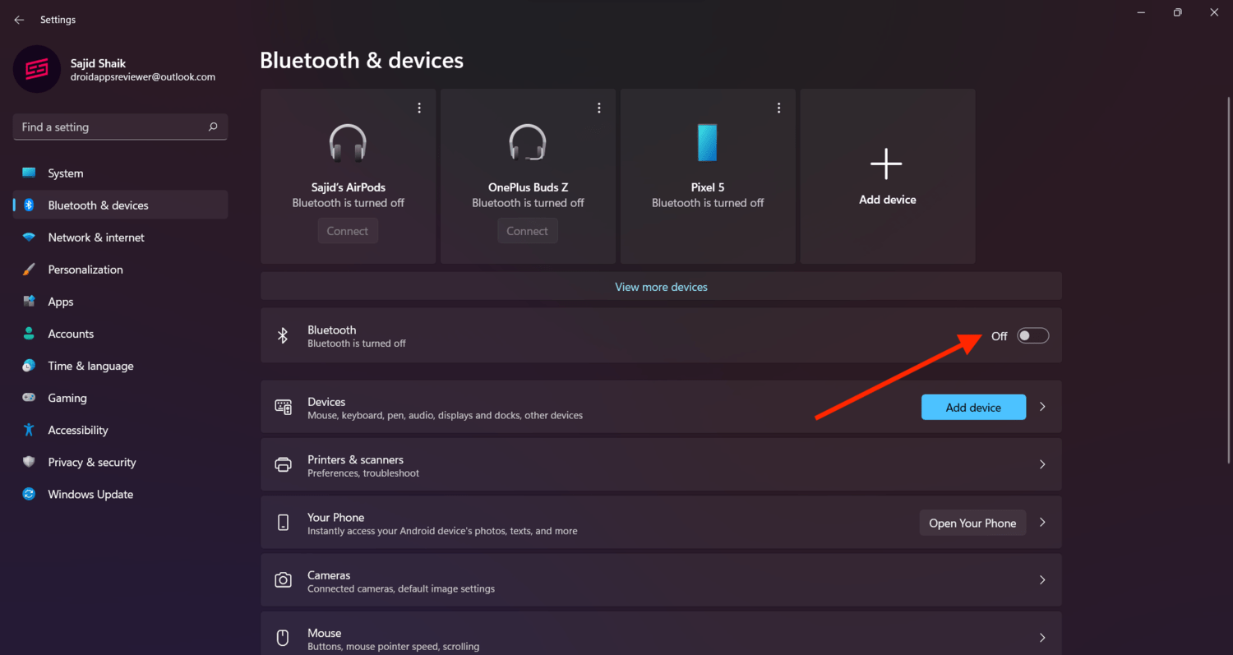Viewport: 1233px width, 655px height.
Task: Open the System settings icon
Action: [x=30, y=173]
